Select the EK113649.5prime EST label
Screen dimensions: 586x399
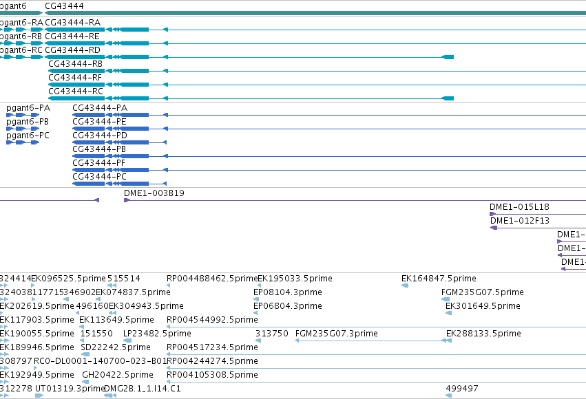[x=116, y=321]
